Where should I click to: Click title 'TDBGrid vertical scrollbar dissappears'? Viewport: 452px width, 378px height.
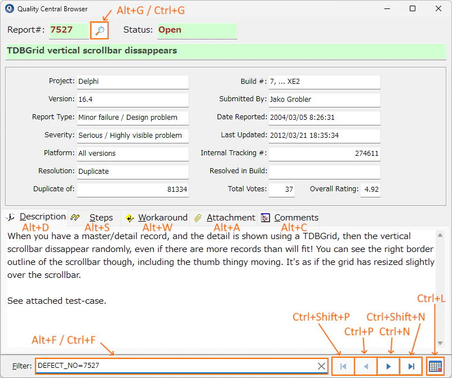click(226, 51)
